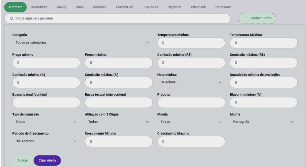This screenshot has width=306, height=167.
Task: Select the Produtor text field
Action: [191, 102]
